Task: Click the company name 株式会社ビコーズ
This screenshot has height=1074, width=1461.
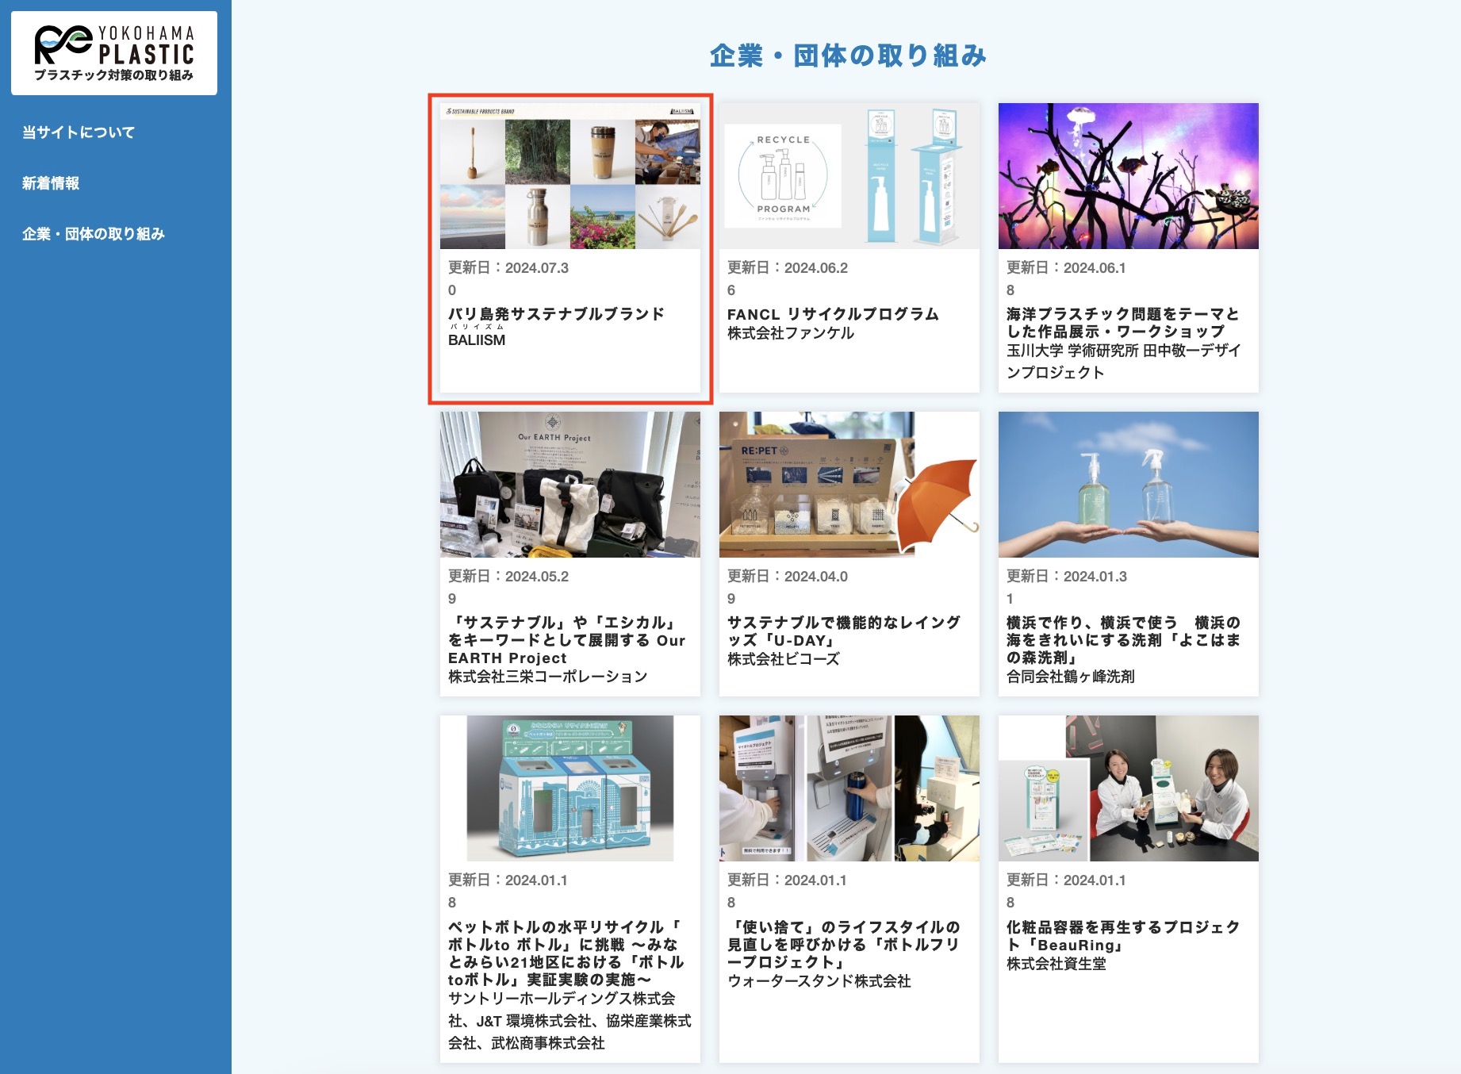Action: [x=783, y=659]
